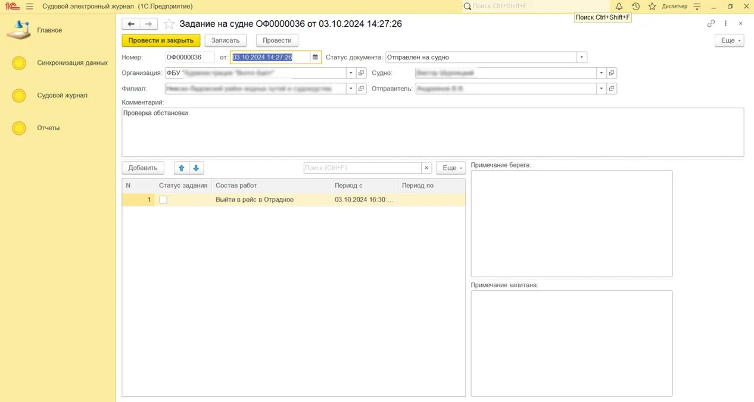The image size is (754, 402).
Task: Move row up with blue arrow
Action: (x=182, y=168)
